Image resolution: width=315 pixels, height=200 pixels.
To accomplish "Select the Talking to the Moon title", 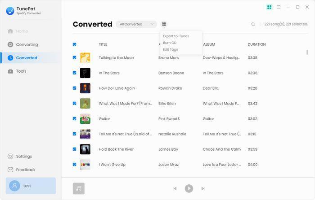I will coord(116,58).
